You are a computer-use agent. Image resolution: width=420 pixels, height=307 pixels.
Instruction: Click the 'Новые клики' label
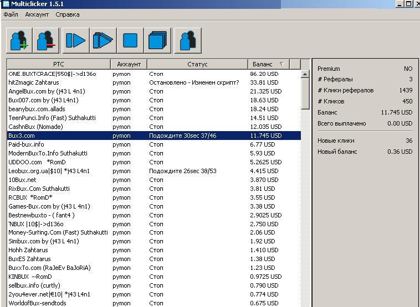point(336,141)
